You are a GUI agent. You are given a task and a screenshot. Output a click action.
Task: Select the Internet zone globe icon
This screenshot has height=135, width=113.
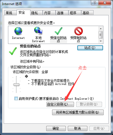18,31
